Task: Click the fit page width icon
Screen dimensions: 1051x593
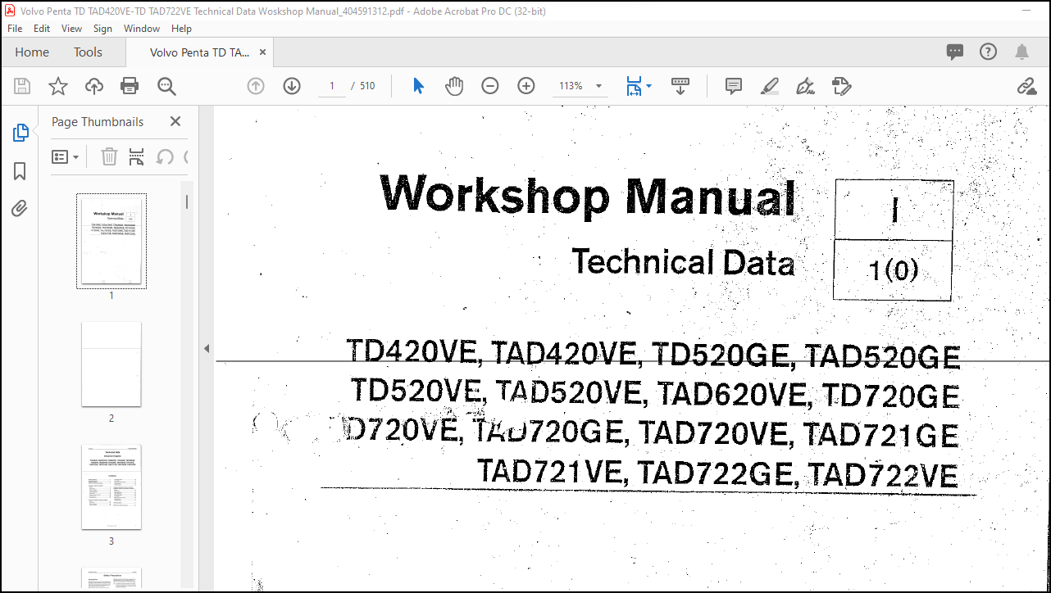Action: click(x=634, y=86)
